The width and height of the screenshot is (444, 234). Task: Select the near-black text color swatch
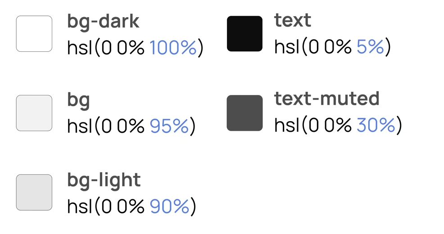pos(245,34)
